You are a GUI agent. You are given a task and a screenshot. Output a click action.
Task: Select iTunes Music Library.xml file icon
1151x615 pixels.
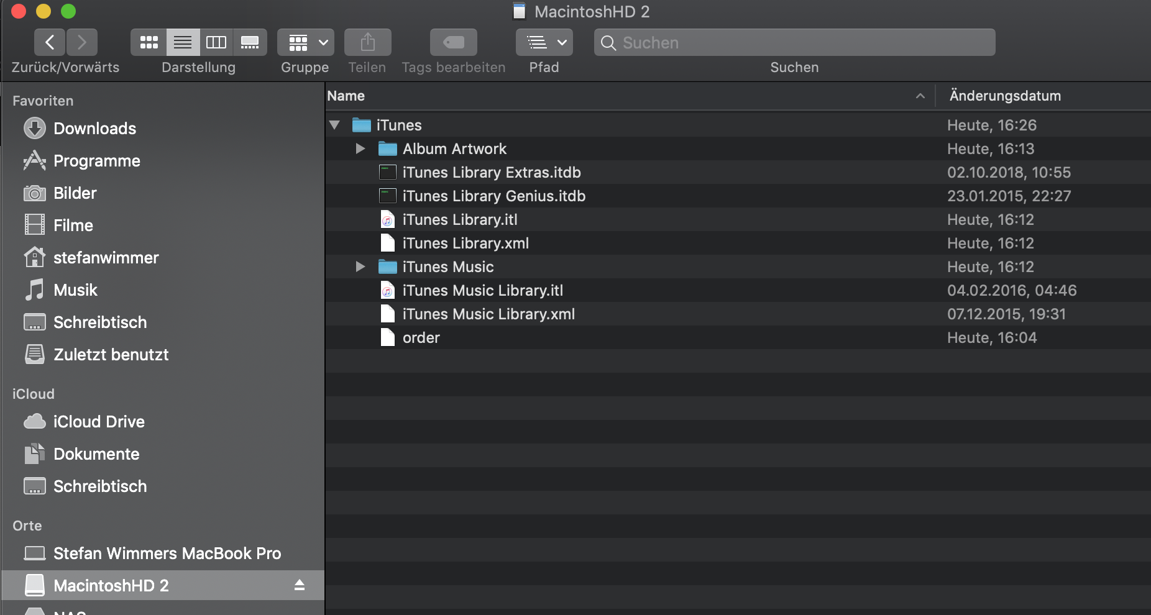(388, 314)
